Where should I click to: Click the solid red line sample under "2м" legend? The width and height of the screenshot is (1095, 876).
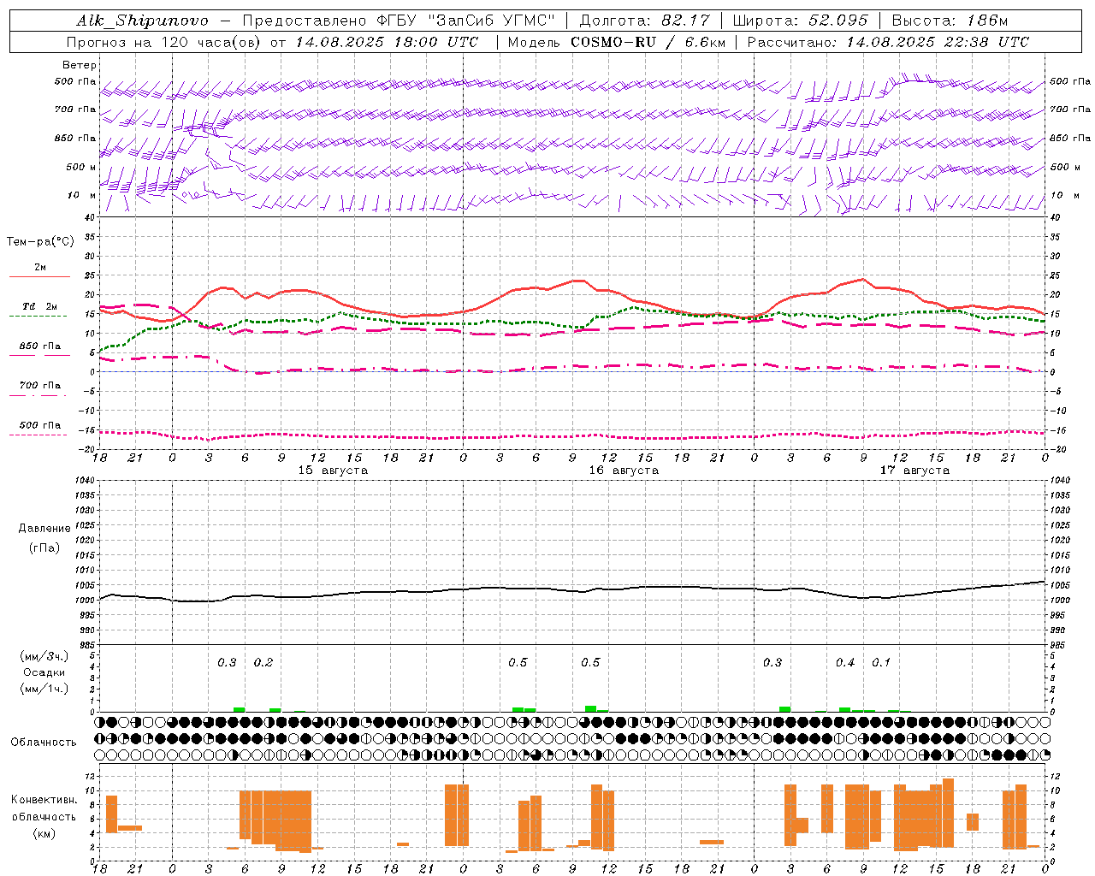click(39, 277)
